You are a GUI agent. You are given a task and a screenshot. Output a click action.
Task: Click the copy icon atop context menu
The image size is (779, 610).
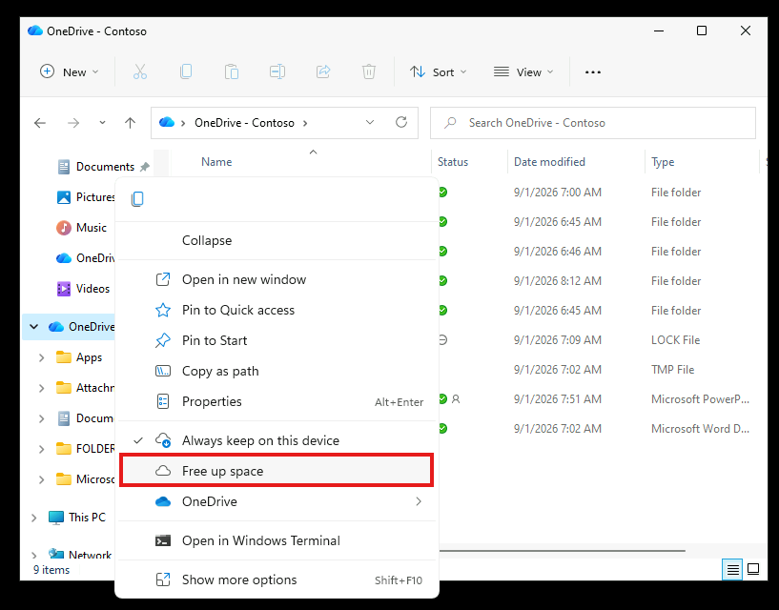coord(137,198)
